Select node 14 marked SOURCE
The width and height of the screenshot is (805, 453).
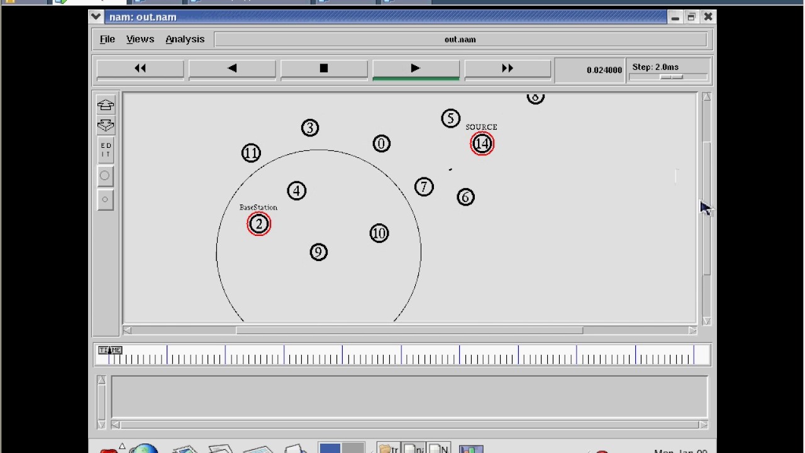coord(482,144)
